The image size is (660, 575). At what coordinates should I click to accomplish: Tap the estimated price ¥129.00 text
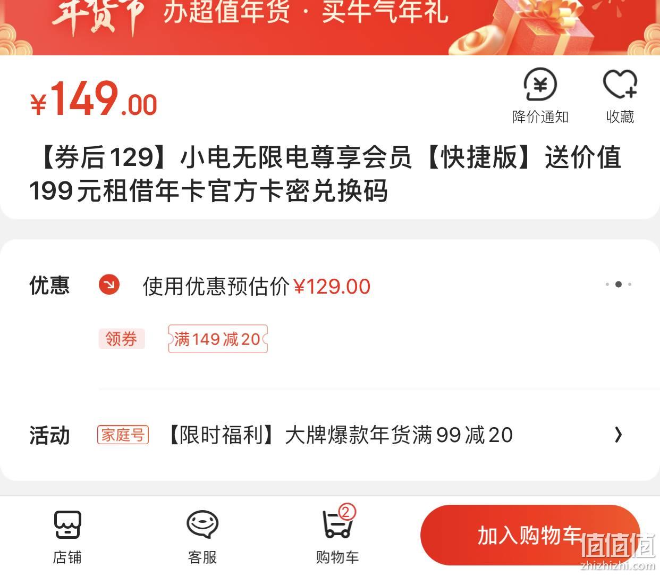[332, 287]
